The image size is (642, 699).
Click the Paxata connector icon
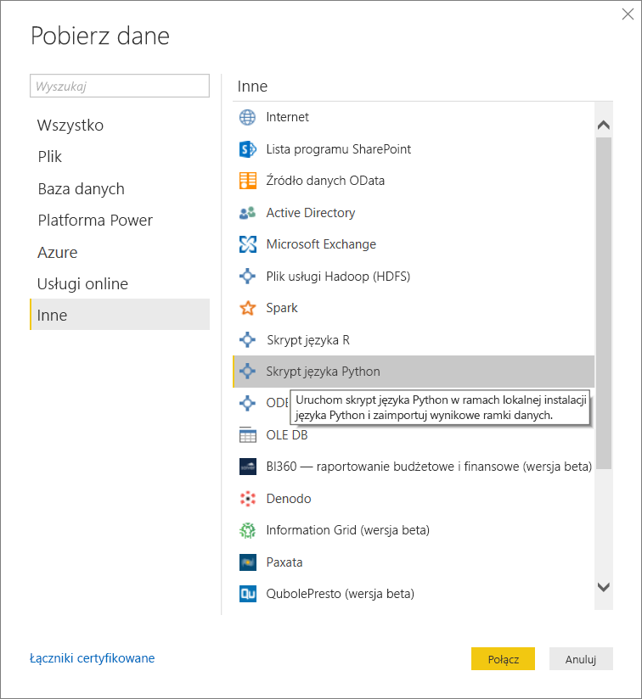tap(247, 562)
